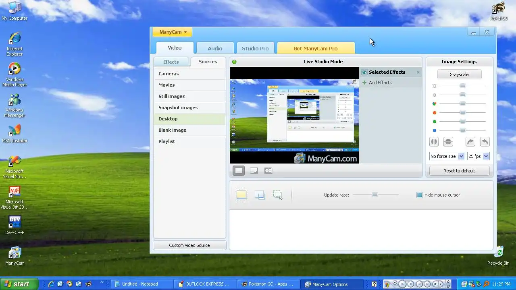Image resolution: width=516 pixels, height=290 pixels.
Task: Switch to the Video tab
Action: 175,48
